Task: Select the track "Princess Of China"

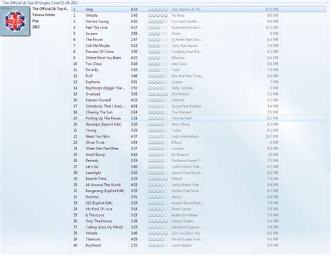Action: 100,52
